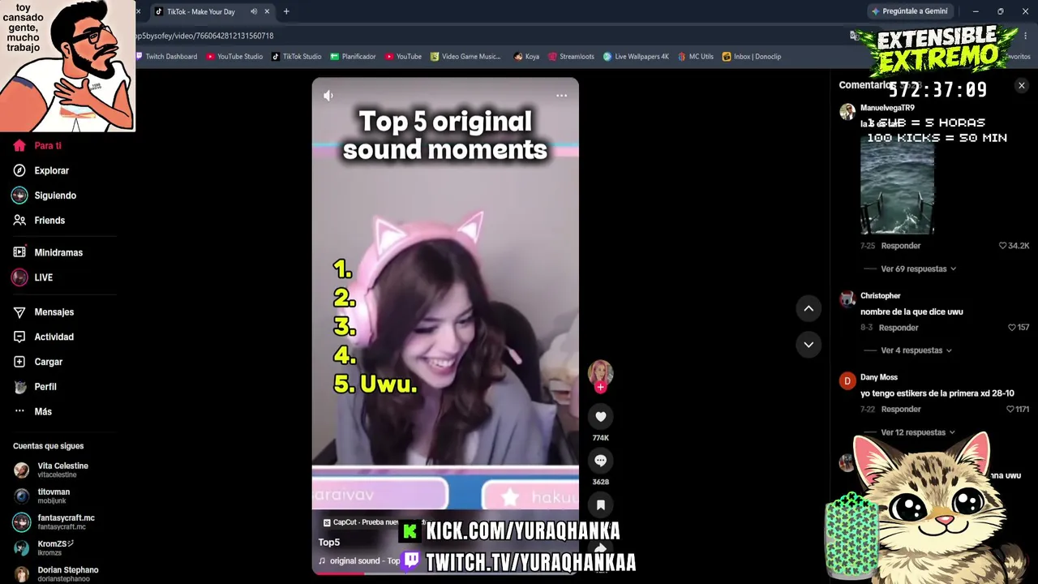The width and height of the screenshot is (1038, 584).
Task: Seek using the video progress bar
Action: click(445, 573)
